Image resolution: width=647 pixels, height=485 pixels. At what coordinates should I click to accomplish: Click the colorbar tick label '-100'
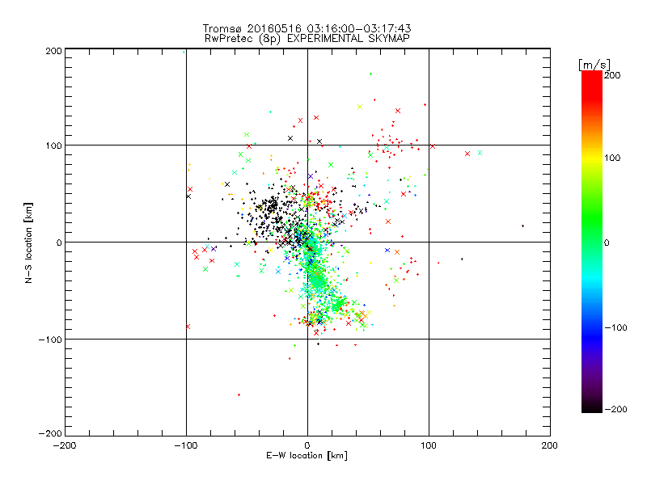tap(615, 327)
